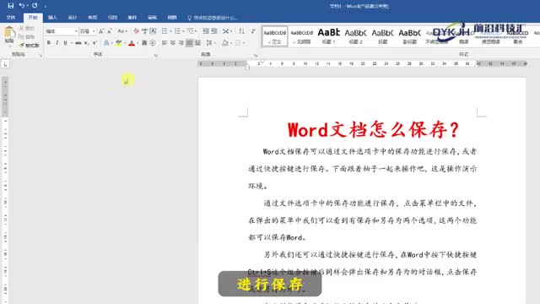Click the Distributed alignment icon

coord(197,43)
